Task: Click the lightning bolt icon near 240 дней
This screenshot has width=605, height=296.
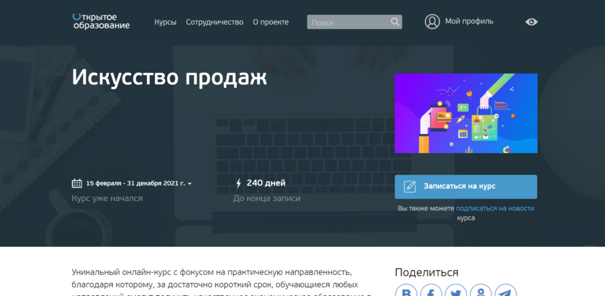Action: click(x=239, y=183)
